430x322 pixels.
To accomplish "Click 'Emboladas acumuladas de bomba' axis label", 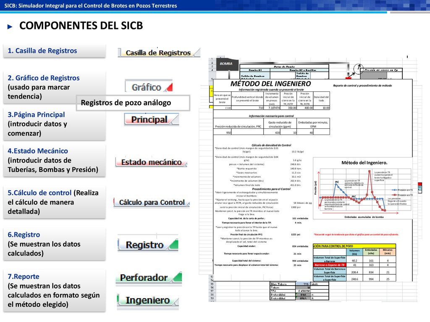I will 364,217.
